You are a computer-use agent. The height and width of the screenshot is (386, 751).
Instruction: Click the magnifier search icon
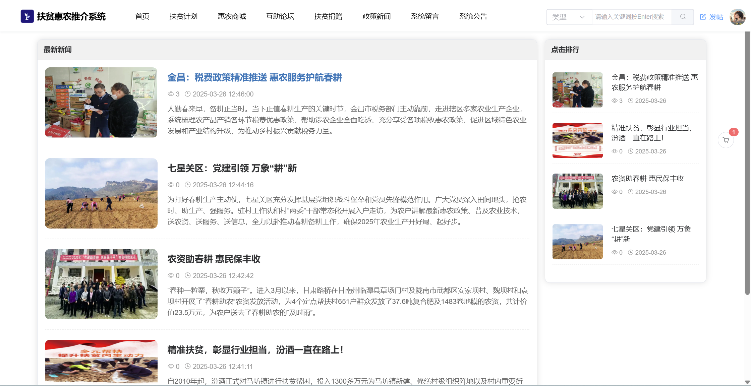pyautogui.click(x=683, y=17)
